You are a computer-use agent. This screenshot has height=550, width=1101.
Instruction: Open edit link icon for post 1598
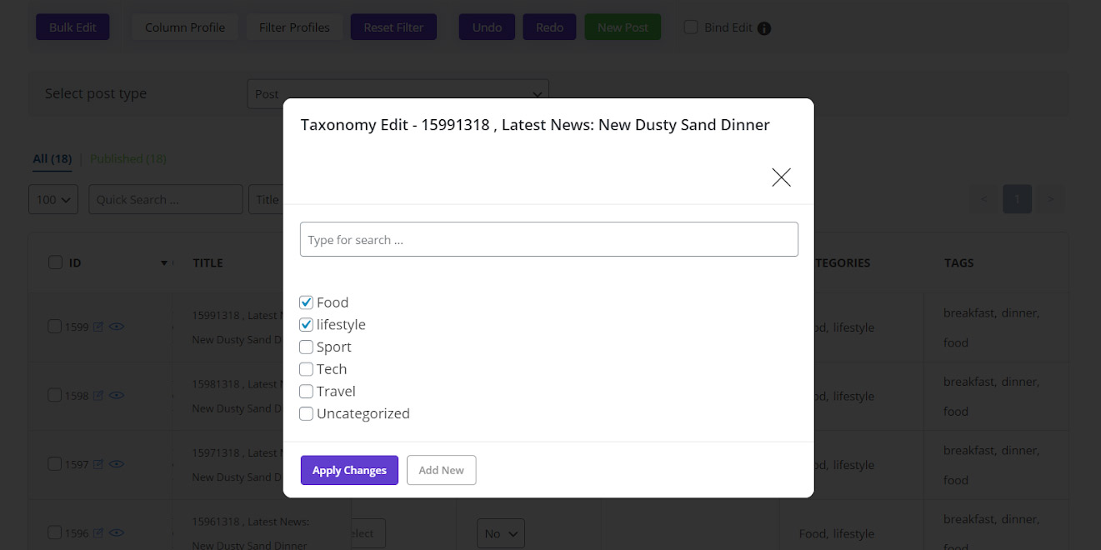pyautogui.click(x=98, y=396)
